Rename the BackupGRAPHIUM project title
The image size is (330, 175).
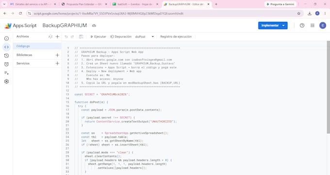65,26
